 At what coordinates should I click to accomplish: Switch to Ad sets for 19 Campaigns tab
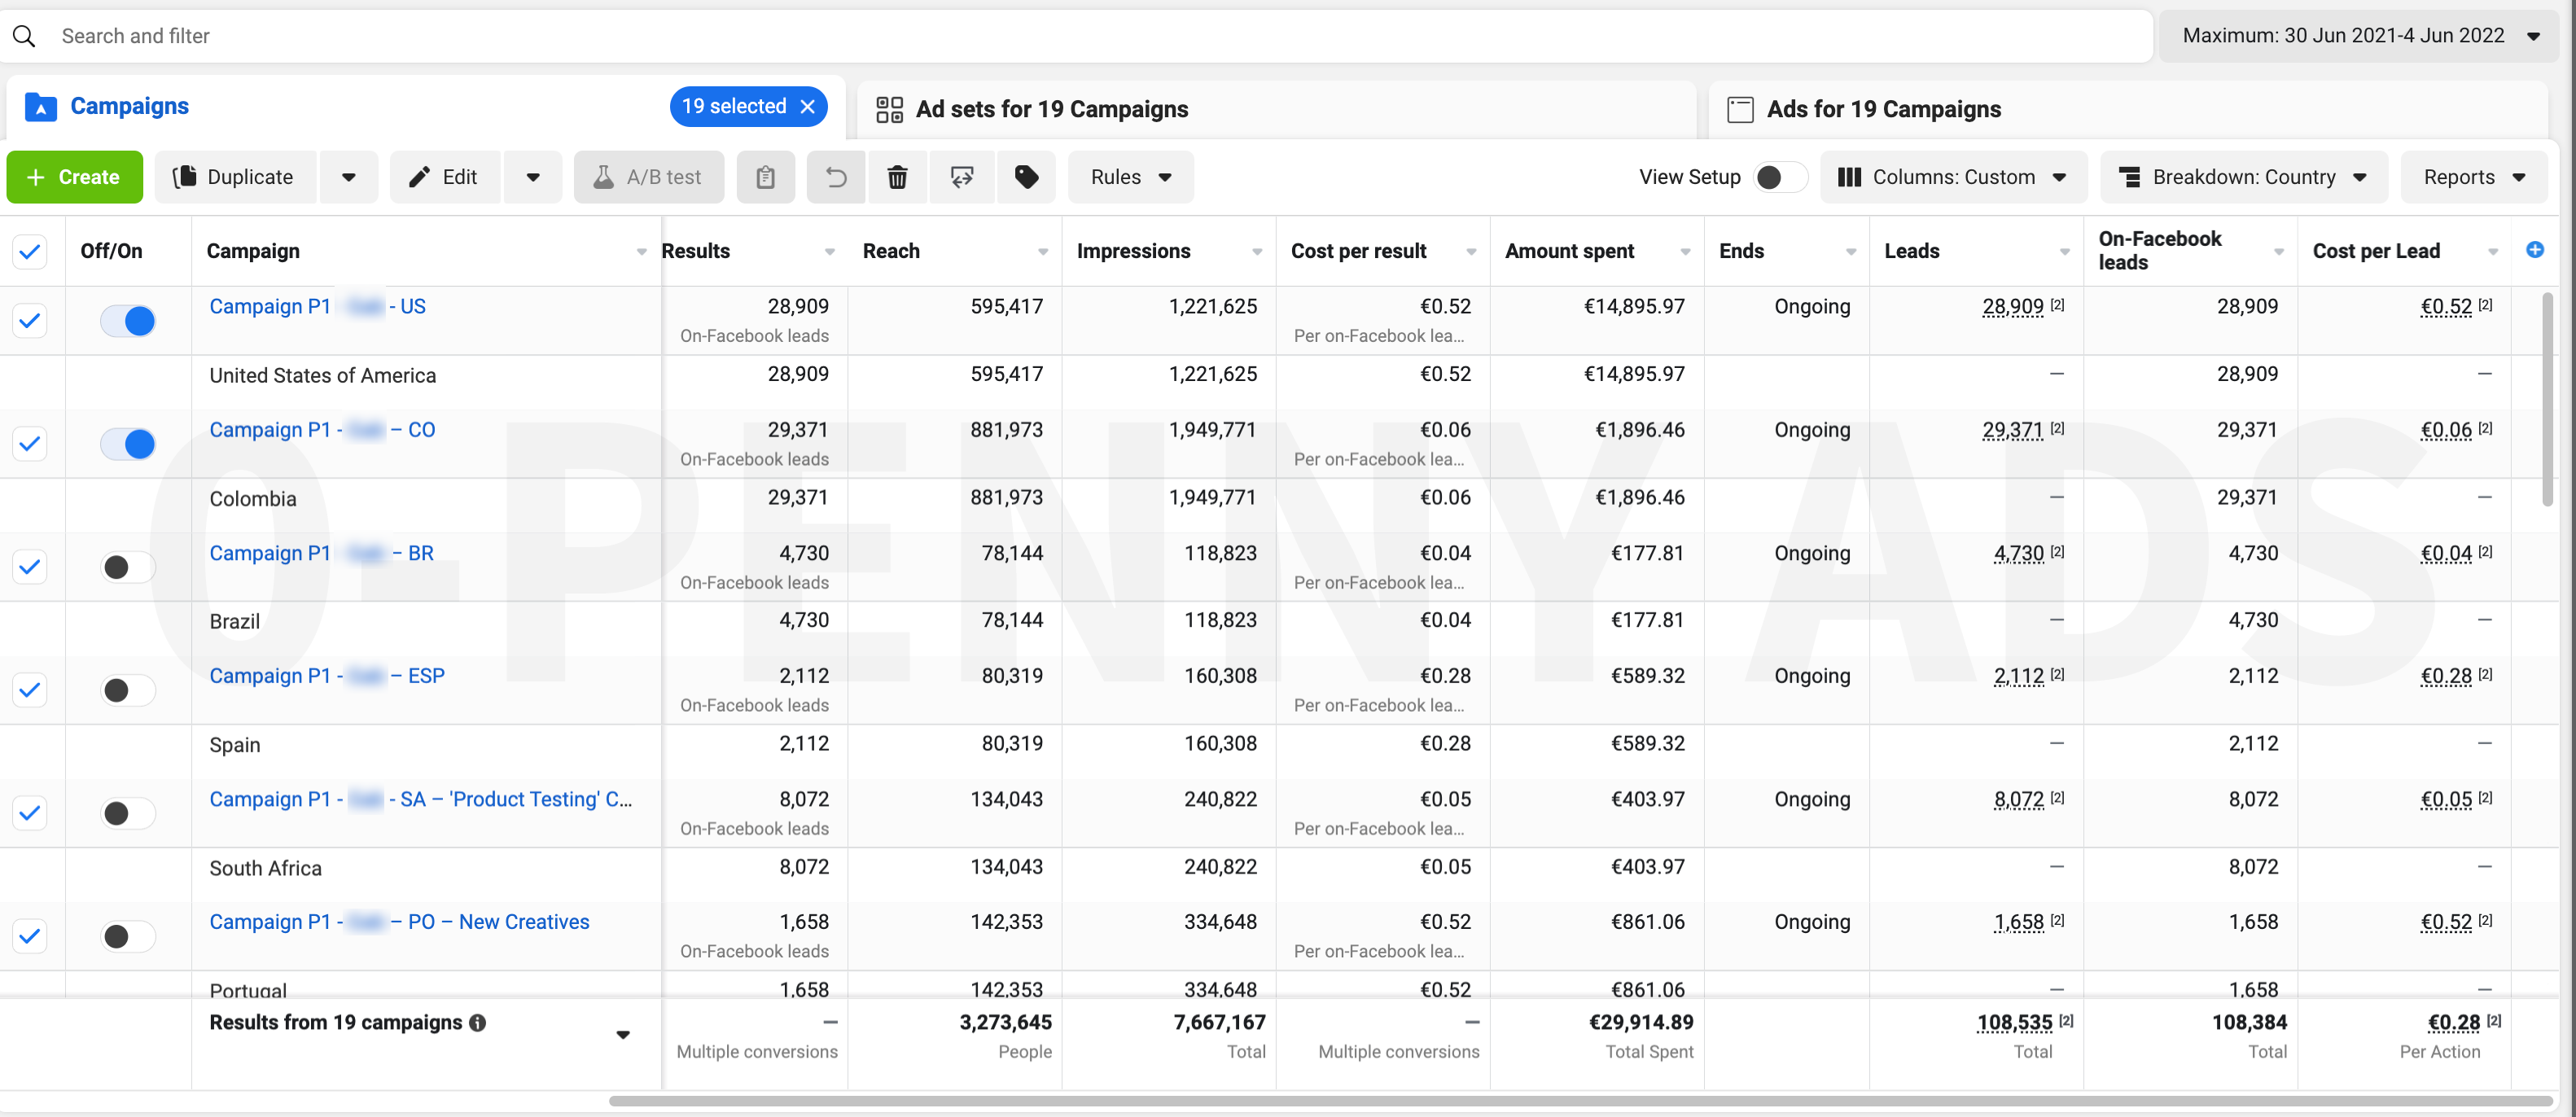coord(1052,109)
